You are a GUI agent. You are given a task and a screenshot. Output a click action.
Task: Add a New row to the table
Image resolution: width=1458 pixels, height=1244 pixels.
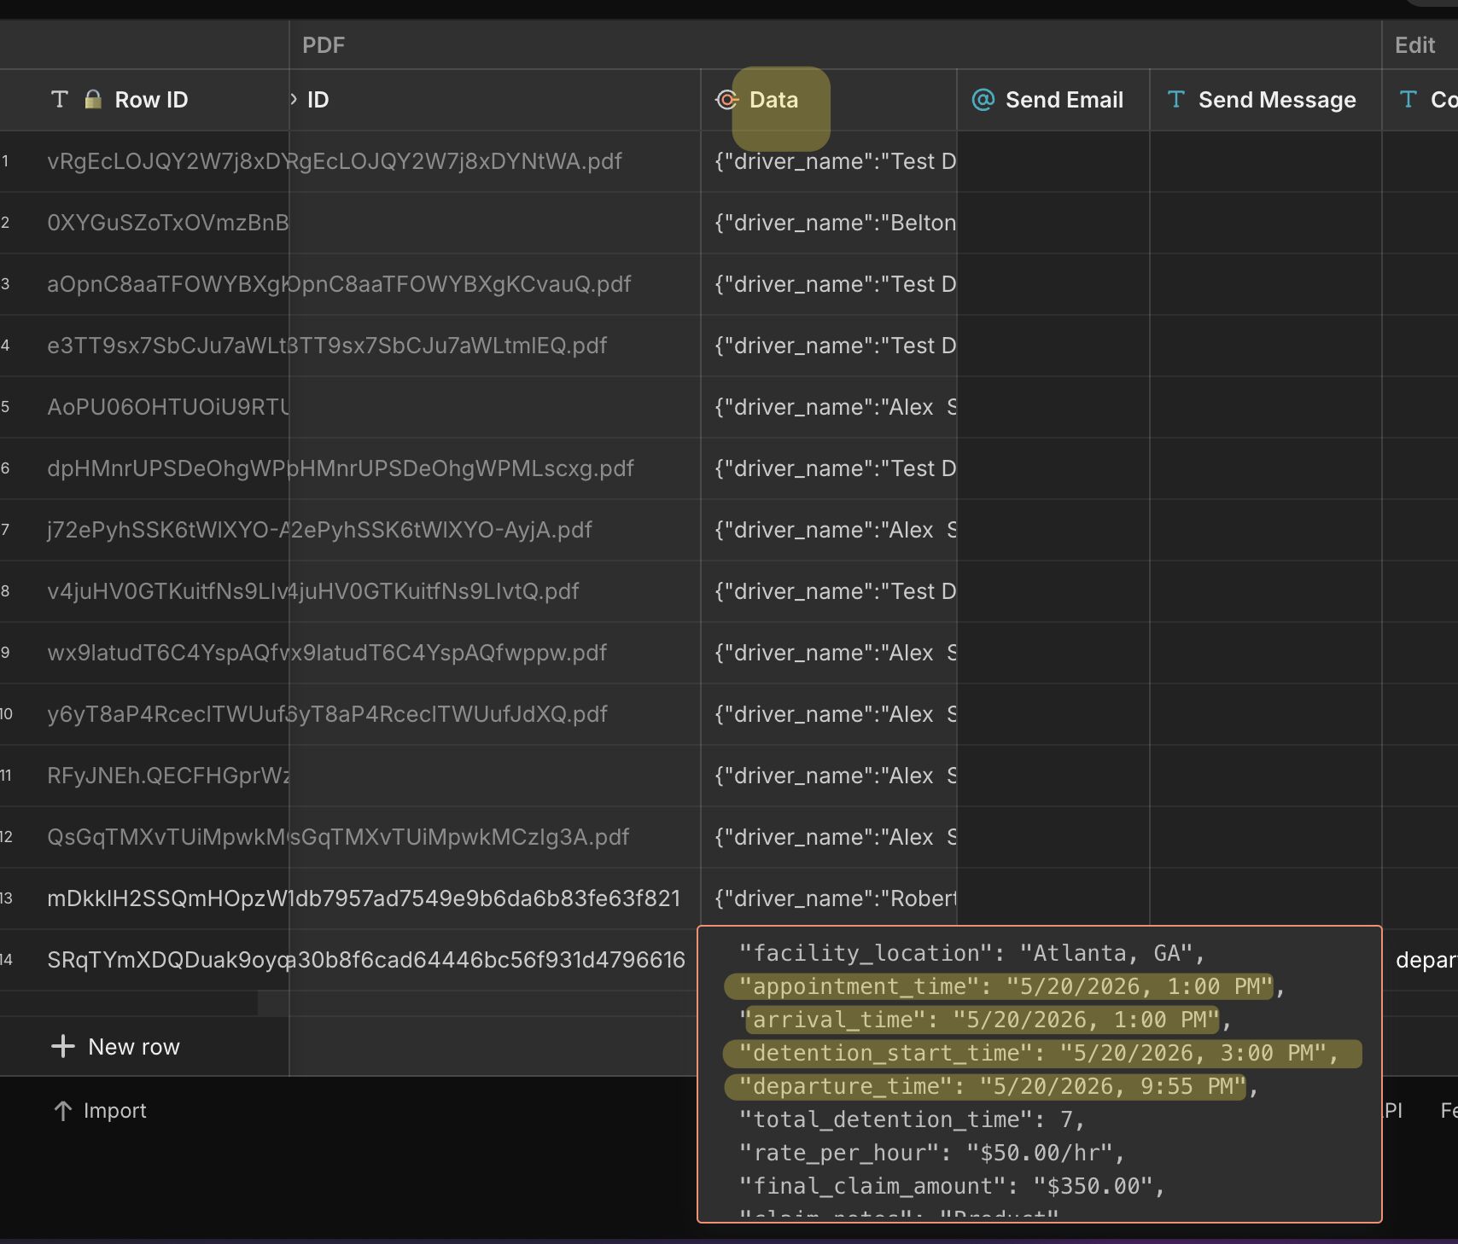[115, 1046]
